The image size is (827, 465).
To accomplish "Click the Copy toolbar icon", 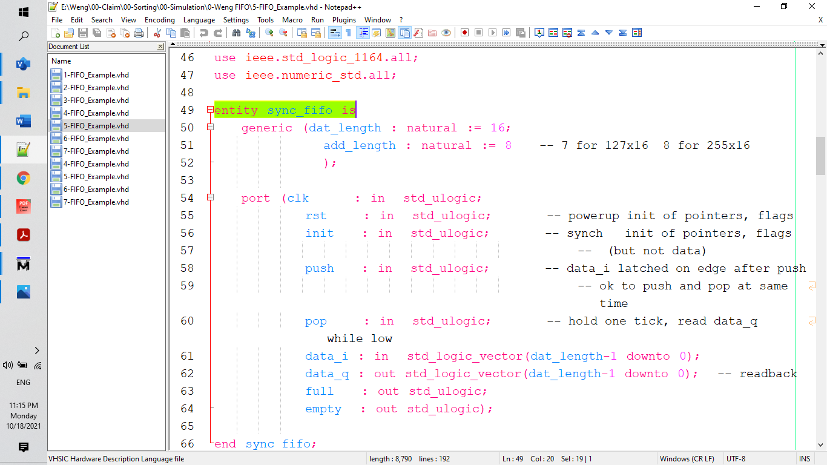I will coord(171,33).
